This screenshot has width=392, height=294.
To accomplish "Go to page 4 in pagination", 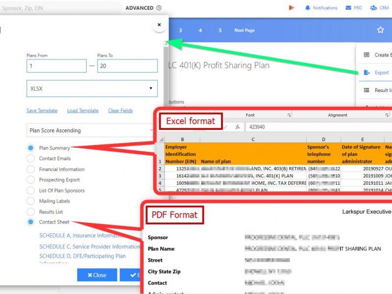I will [x=200, y=30].
